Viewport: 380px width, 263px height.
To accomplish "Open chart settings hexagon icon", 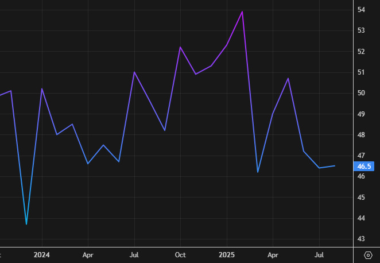I will (368, 255).
